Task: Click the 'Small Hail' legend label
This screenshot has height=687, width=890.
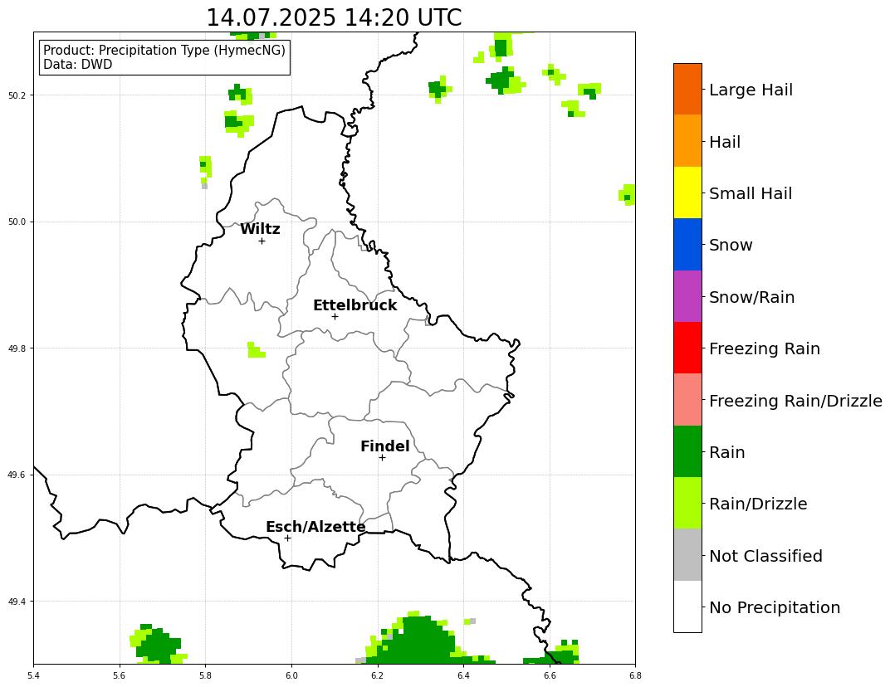Action: 751,193
